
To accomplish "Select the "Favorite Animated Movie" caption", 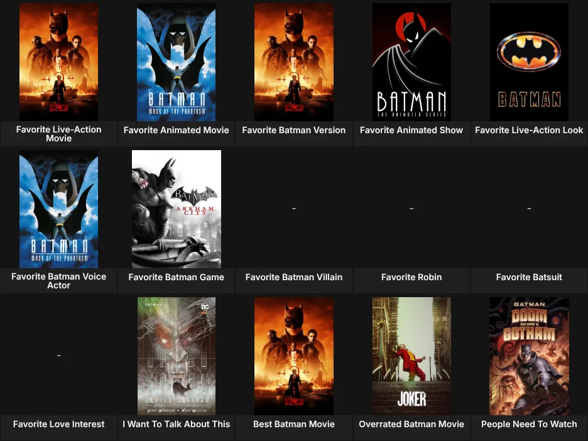I will (x=177, y=130).
